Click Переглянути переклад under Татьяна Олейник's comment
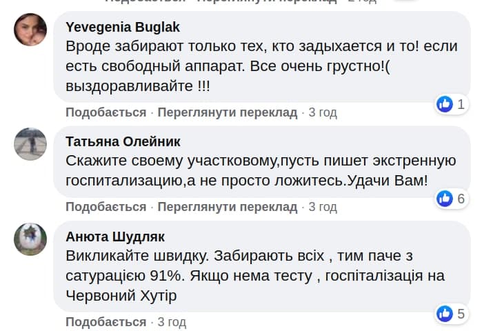The image size is (482, 331). pyautogui.click(x=228, y=207)
